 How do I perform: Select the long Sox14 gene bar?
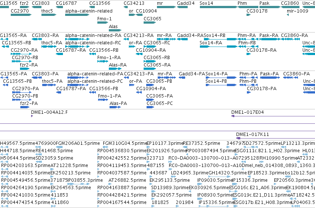click(218, 7)
